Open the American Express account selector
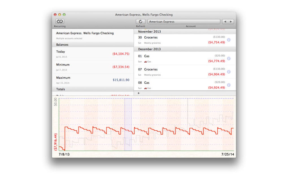 click(184, 22)
